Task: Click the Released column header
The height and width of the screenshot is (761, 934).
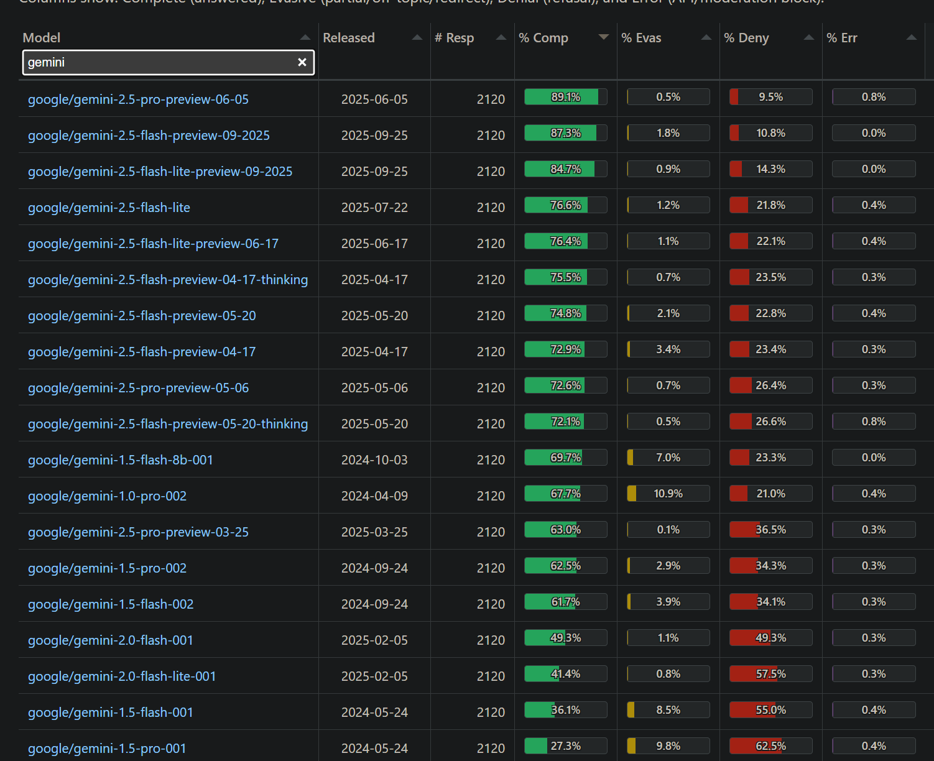Action: (349, 38)
